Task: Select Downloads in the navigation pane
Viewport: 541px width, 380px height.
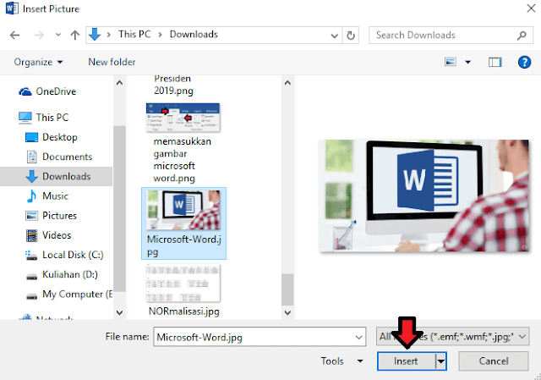Action: 57,177
